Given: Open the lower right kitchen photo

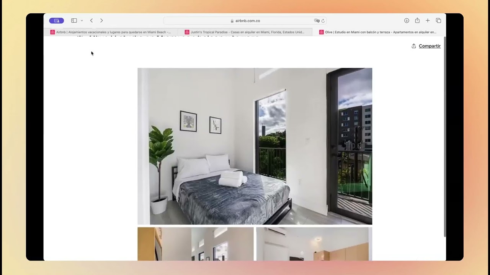Looking at the screenshot, I should (x=314, y=244).
